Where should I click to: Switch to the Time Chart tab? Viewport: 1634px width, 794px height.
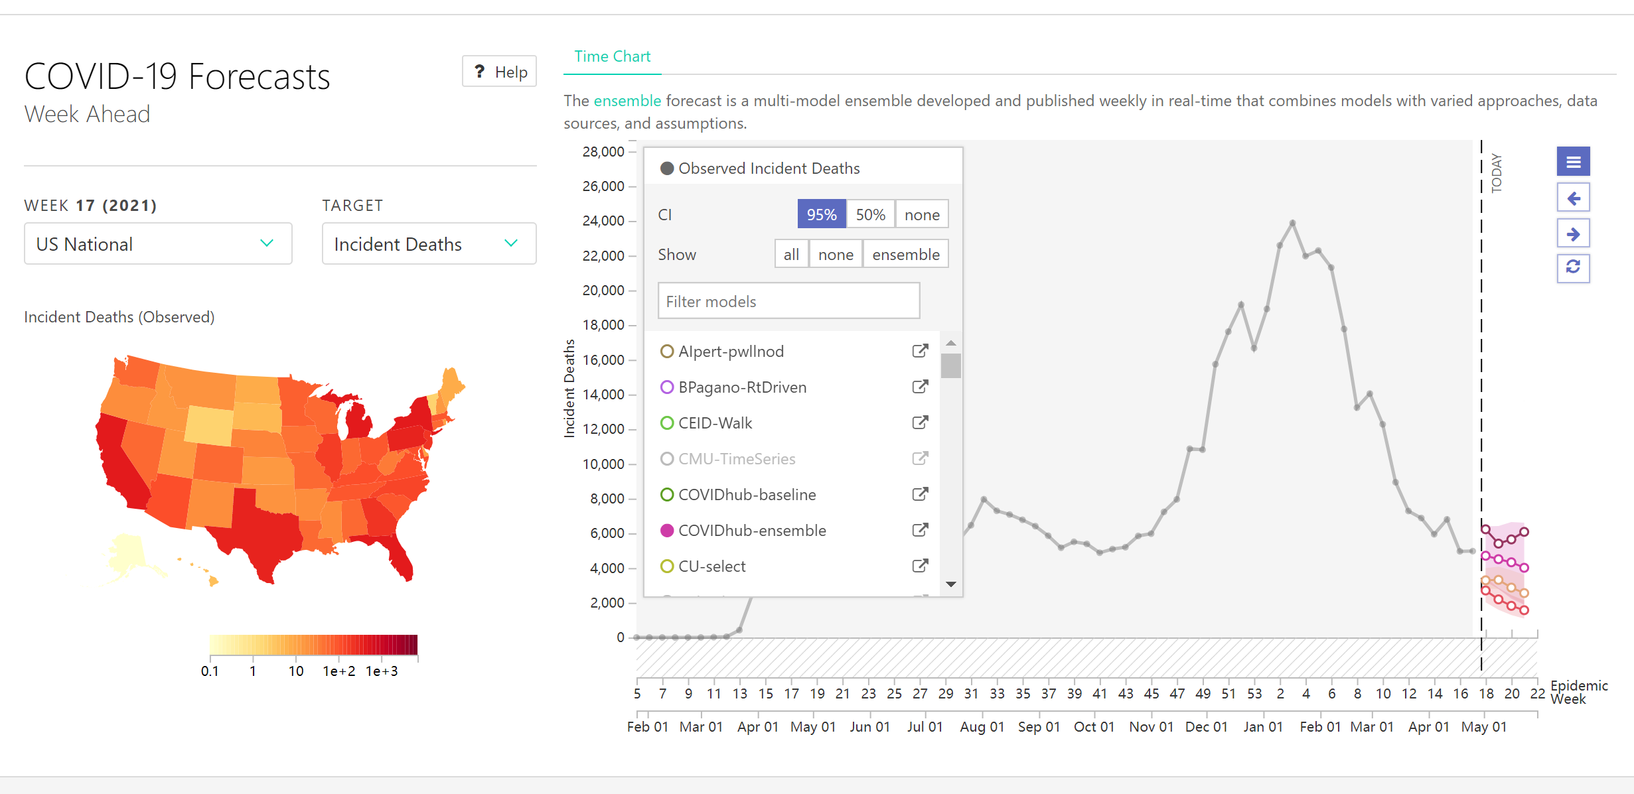[612, 57]
